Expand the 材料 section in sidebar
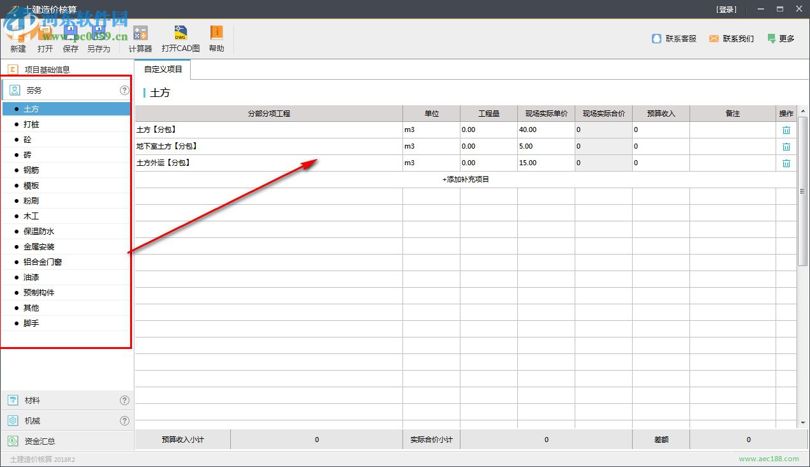The image size is (810, 467). pyautogui.click(x=33, y=401)
